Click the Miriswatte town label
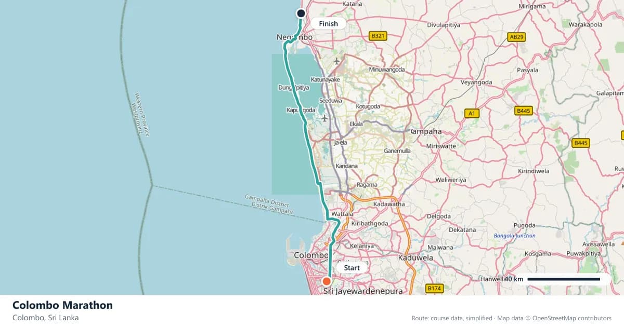Viewport: 624px width, 327px height. click(x=440, y=146)
